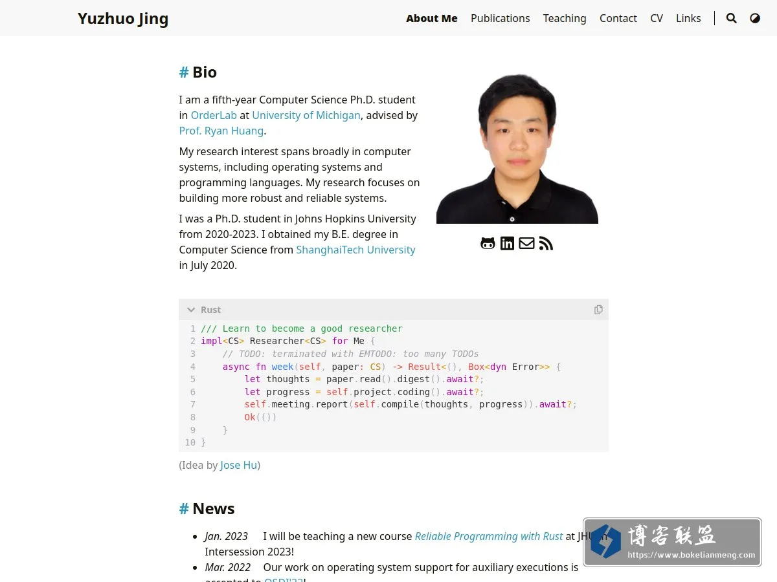Viewport: 777px width, 582px height.
Task: Click the 'Mar. 2022' news date
Action: click(x=228, y=567)
